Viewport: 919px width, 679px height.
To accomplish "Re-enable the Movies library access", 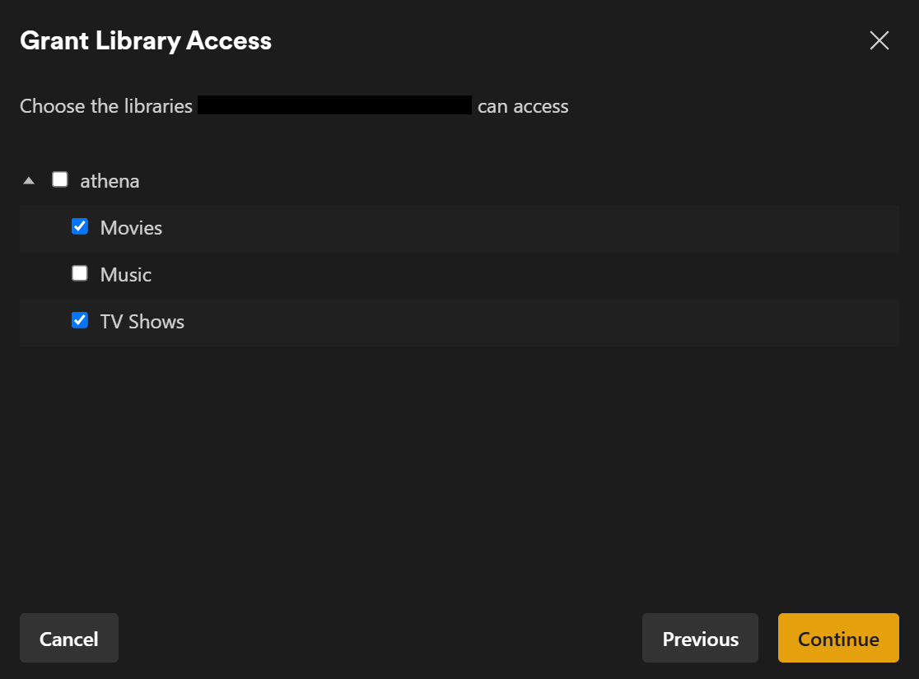I will coord(79,226).
